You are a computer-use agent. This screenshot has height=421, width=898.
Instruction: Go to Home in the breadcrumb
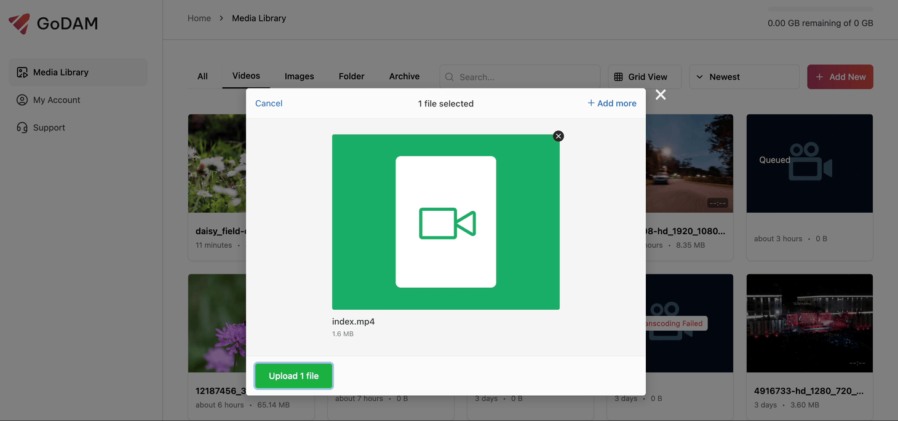pos(199,18)
